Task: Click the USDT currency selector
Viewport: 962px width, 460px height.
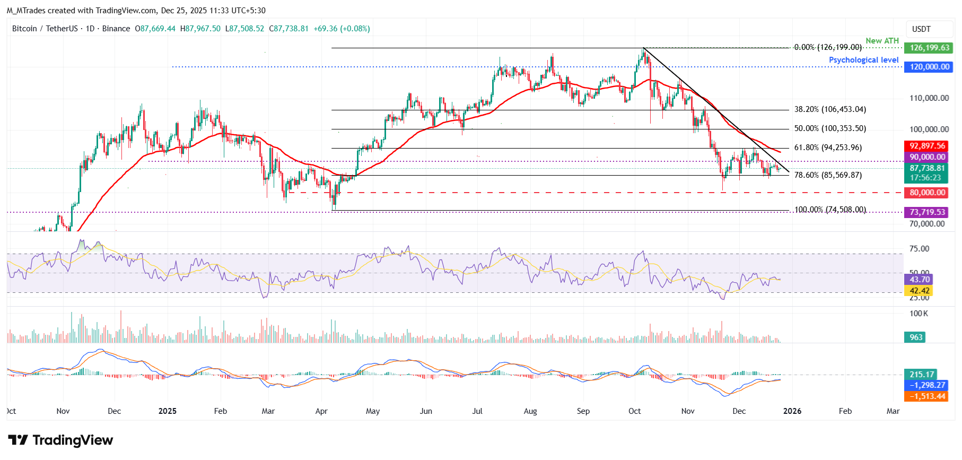Action: [x=921, y=29]
